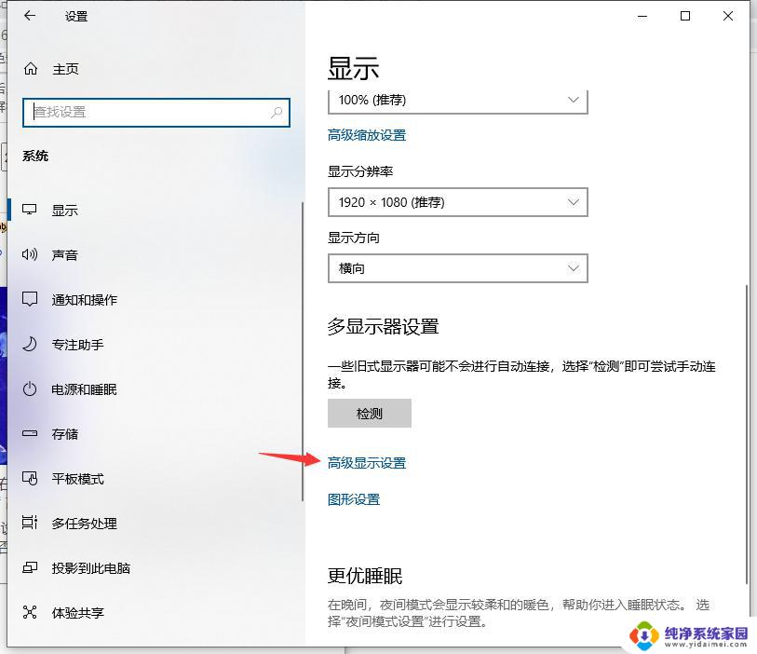Image resolution: width=757 pixels, height=654 pixels.
Task: Click the moon icon beside 专注助手
Action: (30, 345)
